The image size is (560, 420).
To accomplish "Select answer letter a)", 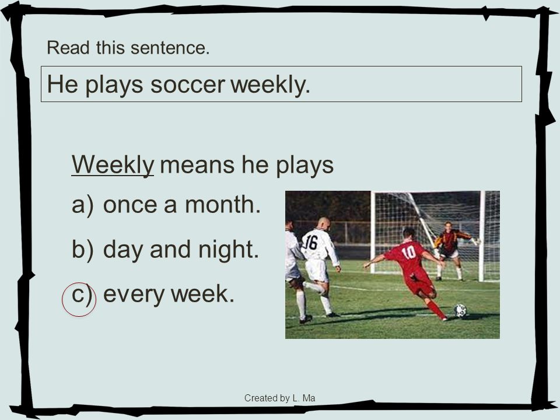I will [82, 205].
